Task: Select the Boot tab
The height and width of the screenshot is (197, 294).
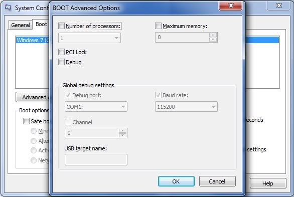Action: pyautogui.click(x=41, y=24)
